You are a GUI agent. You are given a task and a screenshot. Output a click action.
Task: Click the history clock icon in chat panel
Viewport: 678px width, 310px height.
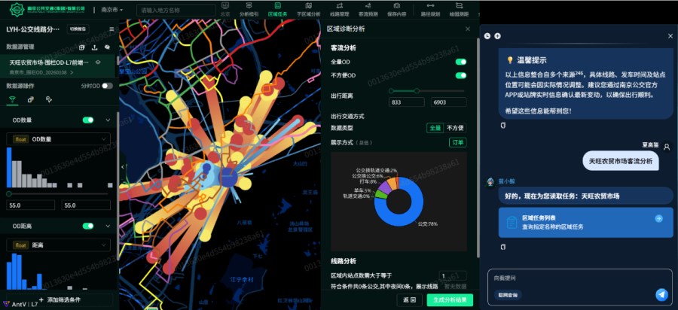pyautogui.click(x=487, y=36)
